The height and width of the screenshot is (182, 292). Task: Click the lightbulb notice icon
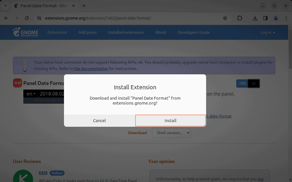click(25, 65)
